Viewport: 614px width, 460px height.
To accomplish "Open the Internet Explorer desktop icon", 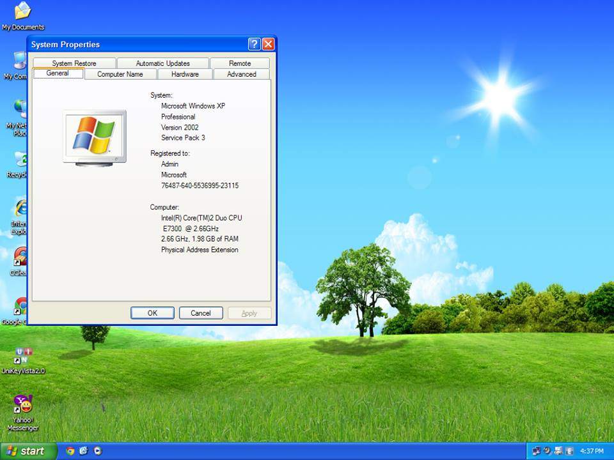I will pos(20,208).
